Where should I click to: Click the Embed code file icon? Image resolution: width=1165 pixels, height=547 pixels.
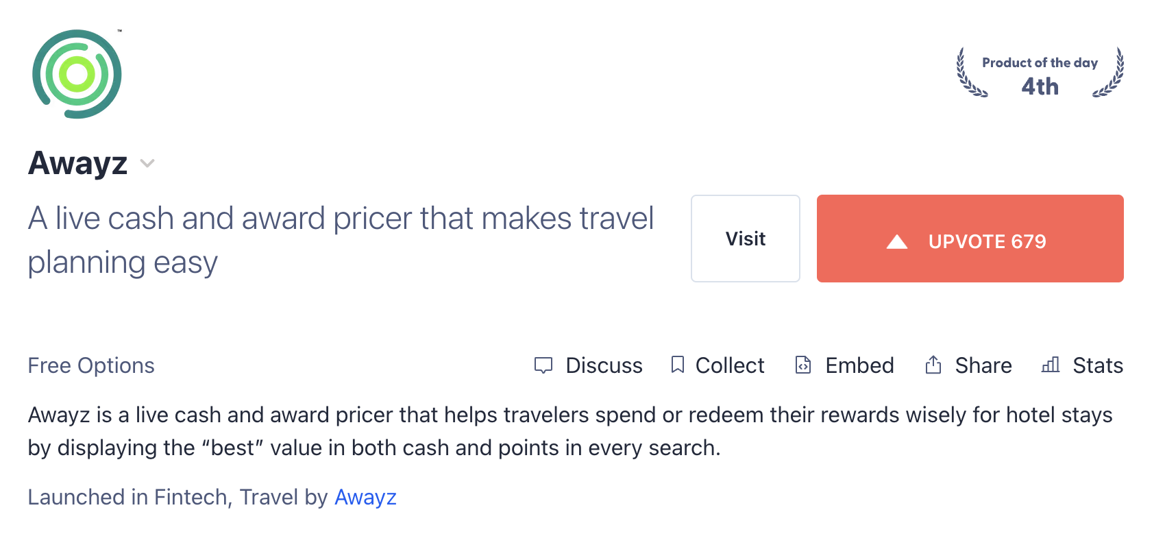[x=803, y=365]
